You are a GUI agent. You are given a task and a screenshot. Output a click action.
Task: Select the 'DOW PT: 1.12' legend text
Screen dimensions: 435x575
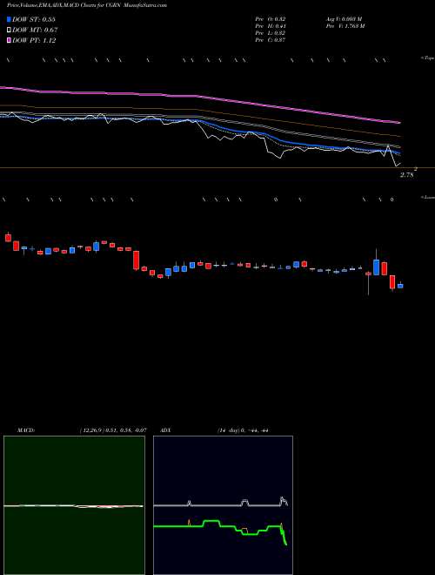coord(34,41)
